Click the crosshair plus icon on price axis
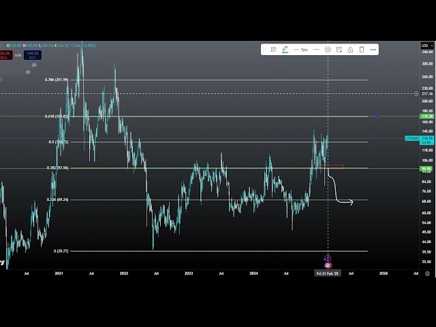Image resolution: width=436 pixels, height=327 pixels. (x=416, y=93)
